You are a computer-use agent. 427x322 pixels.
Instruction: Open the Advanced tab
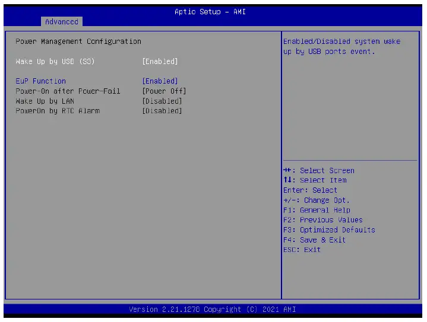(x=62, y=21)
